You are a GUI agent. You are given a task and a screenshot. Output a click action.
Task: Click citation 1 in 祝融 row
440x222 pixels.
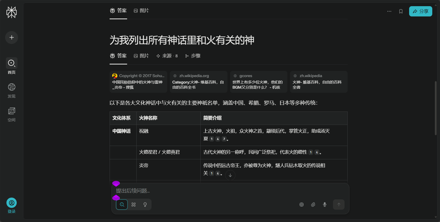click(x=212, y=139)
